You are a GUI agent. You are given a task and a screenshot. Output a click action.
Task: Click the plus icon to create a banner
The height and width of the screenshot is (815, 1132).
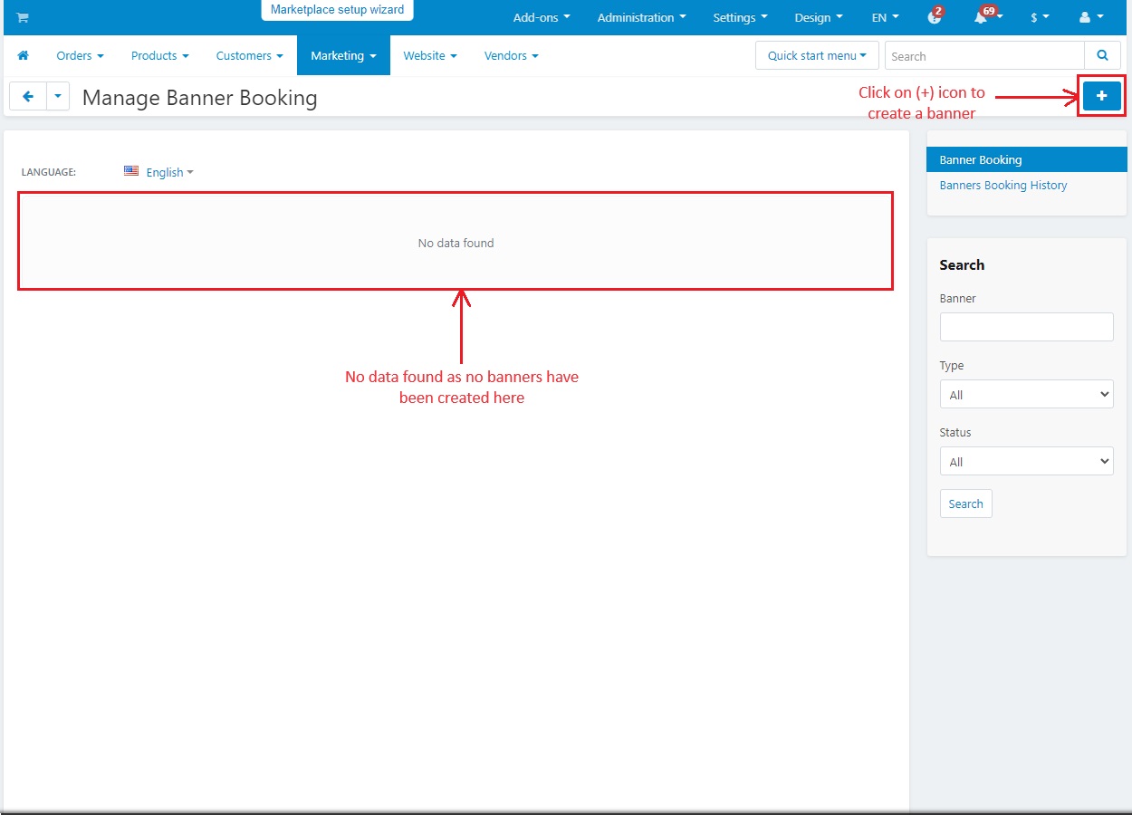click(1102, 95)
